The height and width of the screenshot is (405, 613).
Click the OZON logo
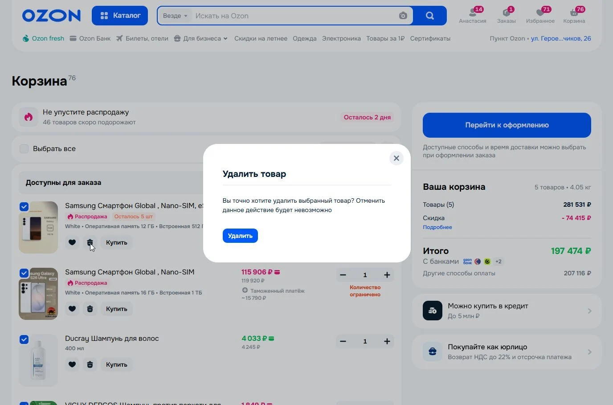[51, 16]
